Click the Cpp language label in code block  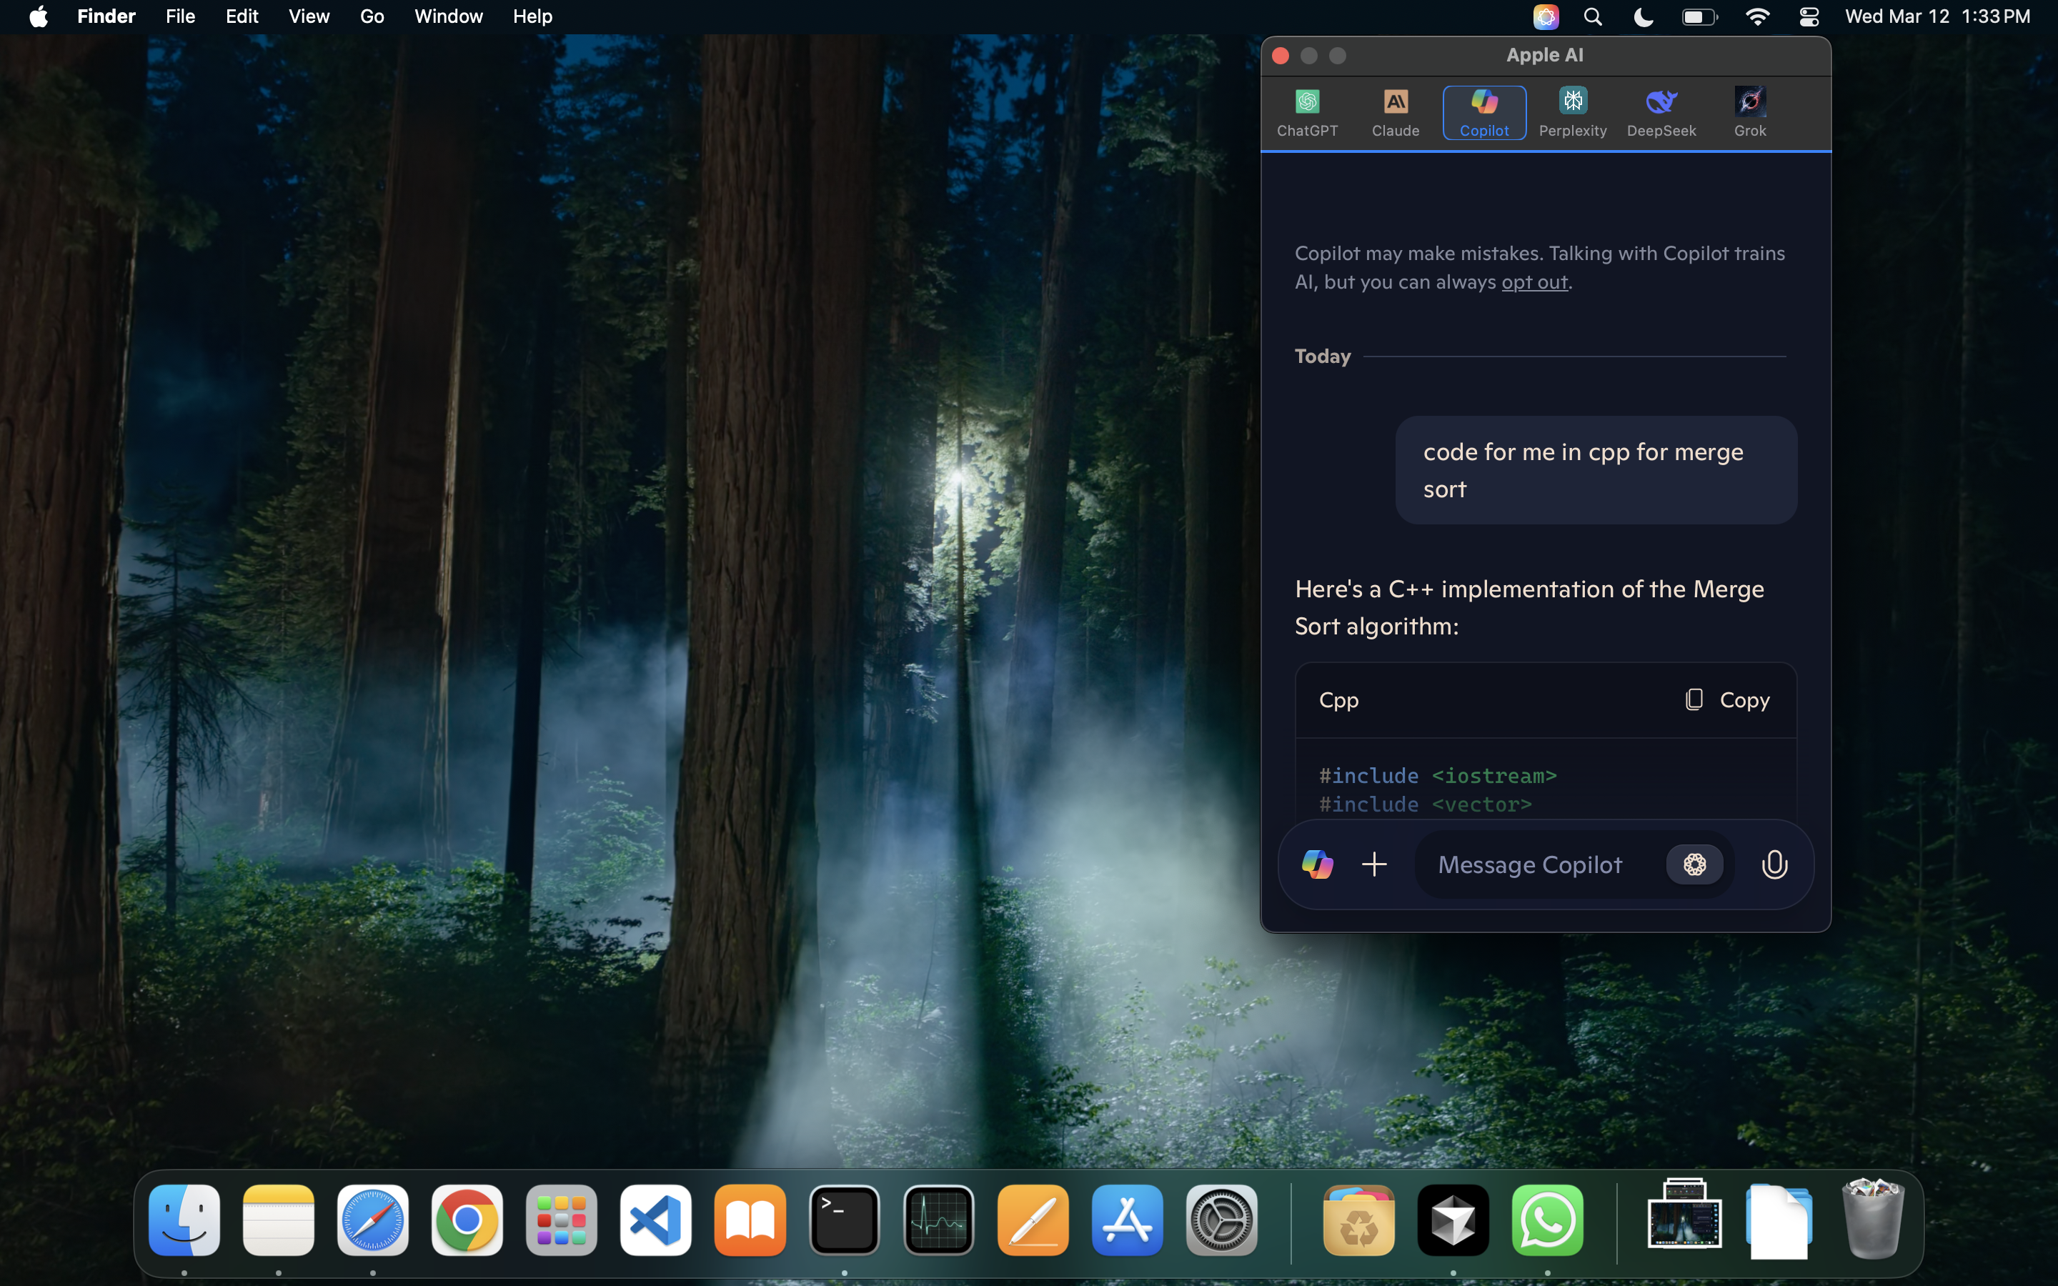(x=1338, y=700)
